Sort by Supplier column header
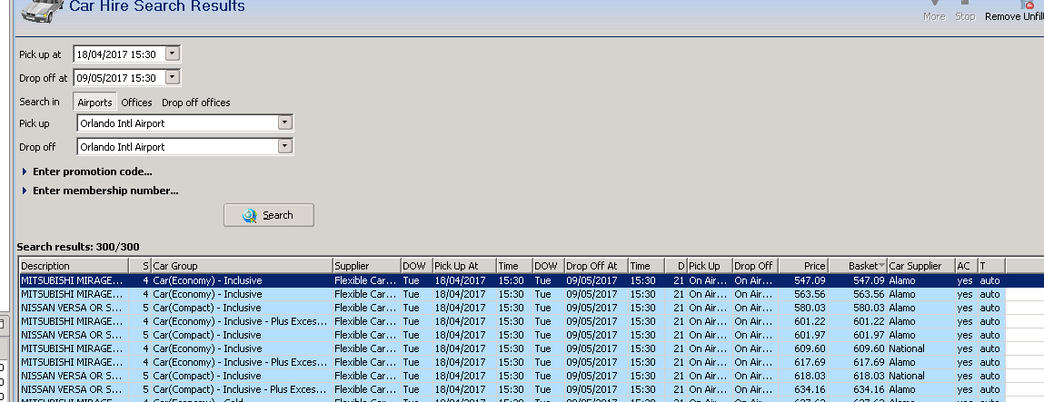This screenshot has height=402, width=1044. click(366, 266)
